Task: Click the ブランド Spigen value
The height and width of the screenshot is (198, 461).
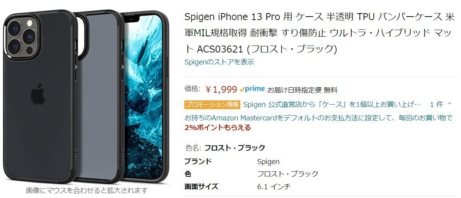Action: 268,162
